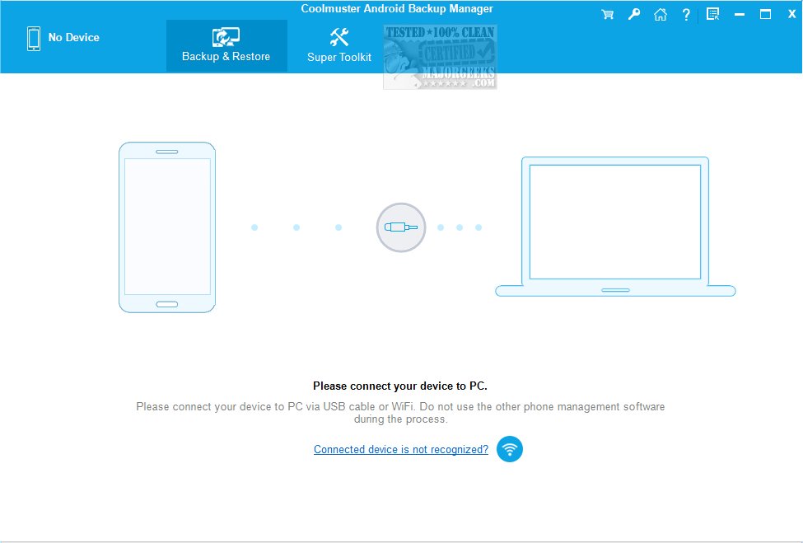Click the large phone illustration
The height and width of the screenshot is (543, 803).
(x=167, y=227)
